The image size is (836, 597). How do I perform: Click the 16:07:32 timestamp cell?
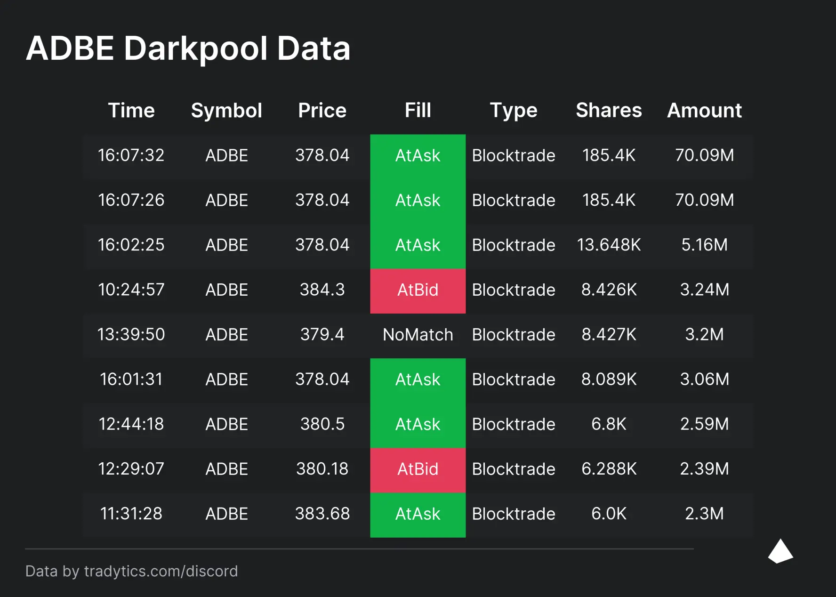131,155
